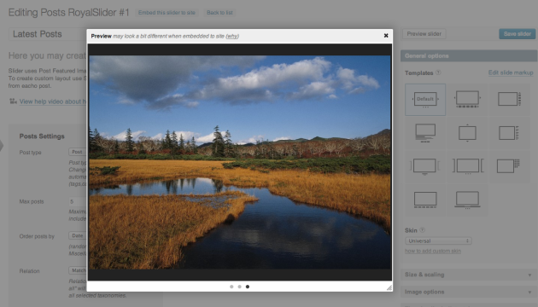This screenshot has height=307, width=538.
Task: Pick bottom-row template with dashed thumbnails
Action: 425,200
